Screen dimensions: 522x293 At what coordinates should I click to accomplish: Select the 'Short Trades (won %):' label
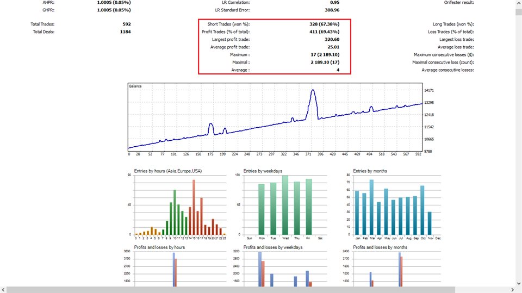click(228, 24)
